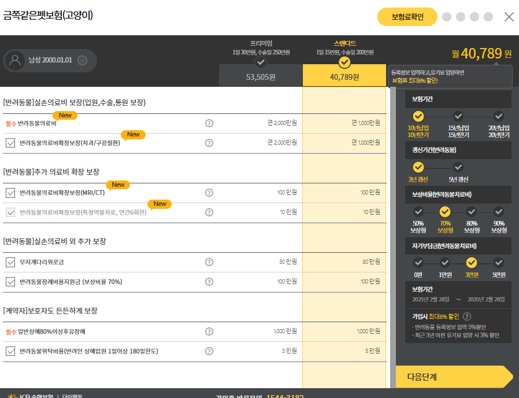519x398 pixels.
Task: Open the profile settings gear icon
Action: (82, 60)
